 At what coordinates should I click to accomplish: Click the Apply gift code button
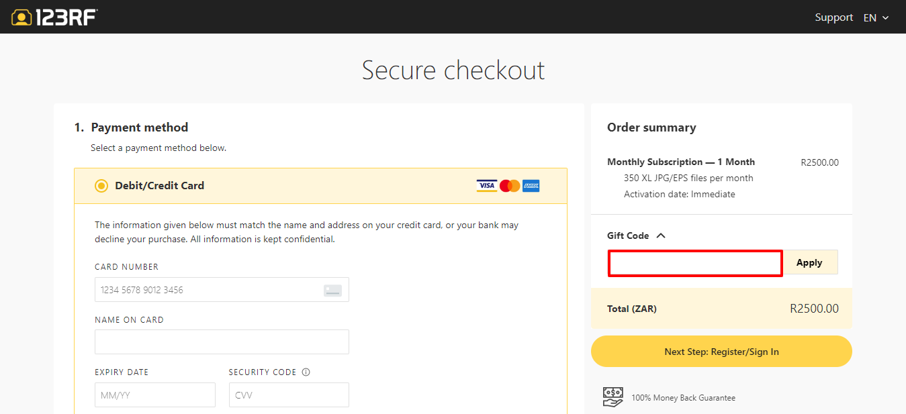tap(809, 262)
